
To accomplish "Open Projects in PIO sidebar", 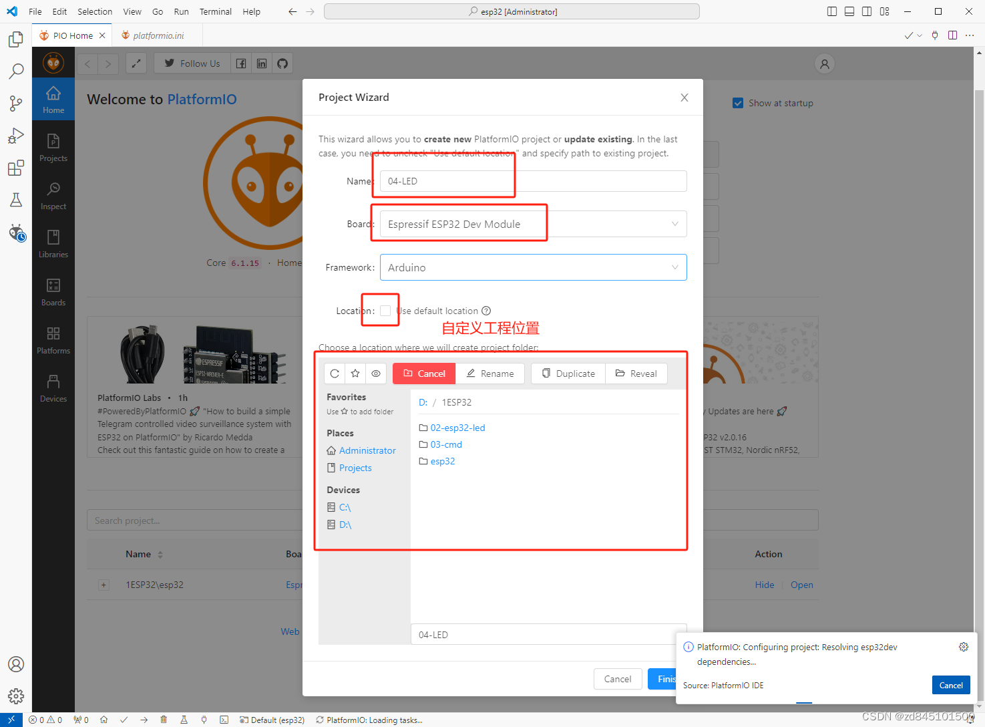I will click(x=53, y=148).
